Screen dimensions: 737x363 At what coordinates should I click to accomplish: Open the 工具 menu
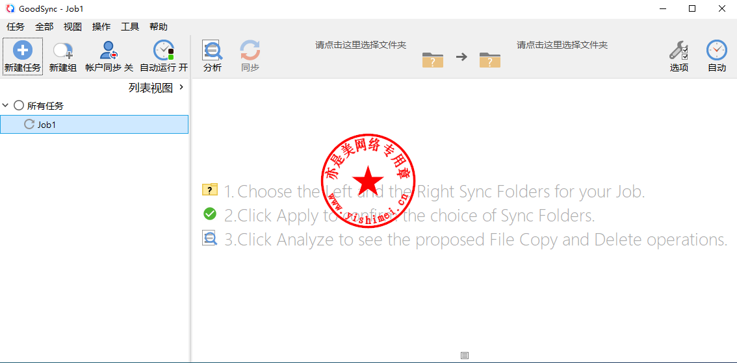pos(130,27)
